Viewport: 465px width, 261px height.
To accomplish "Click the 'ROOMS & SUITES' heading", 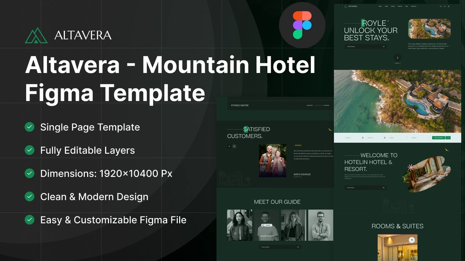I will click(397, 226).
